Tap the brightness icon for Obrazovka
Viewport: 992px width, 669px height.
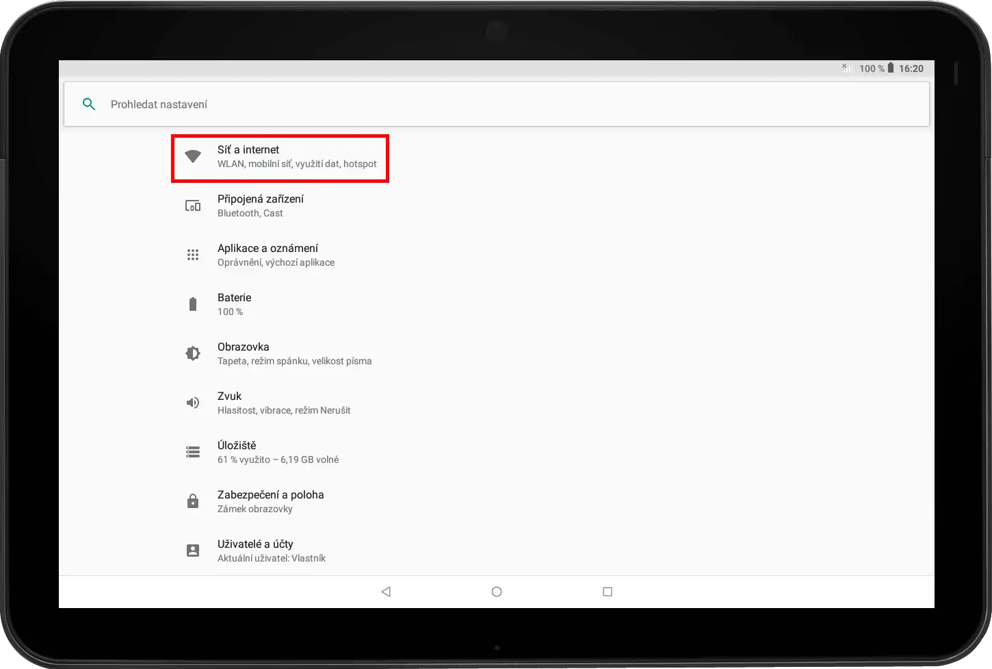coord(193,353)
